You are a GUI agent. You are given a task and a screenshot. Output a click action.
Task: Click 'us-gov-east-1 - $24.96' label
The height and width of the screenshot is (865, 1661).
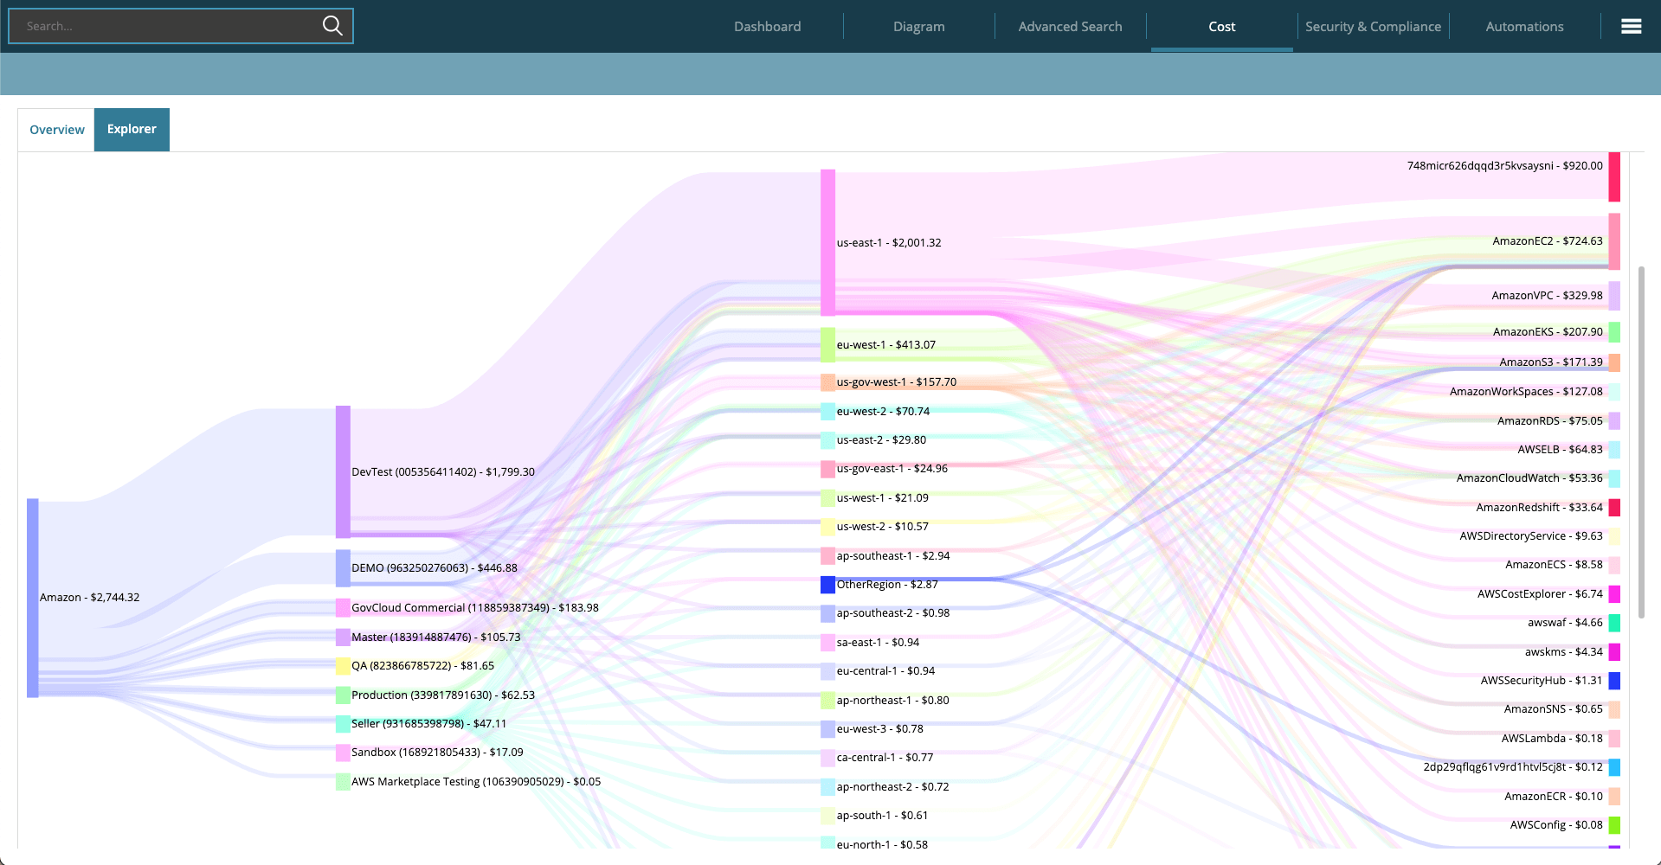pos(892,469)
